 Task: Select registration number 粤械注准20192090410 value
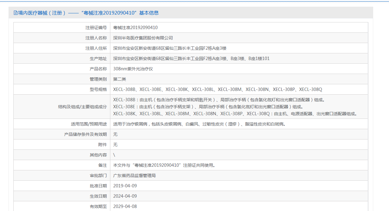pyautogui.click(x=136, y=28)
